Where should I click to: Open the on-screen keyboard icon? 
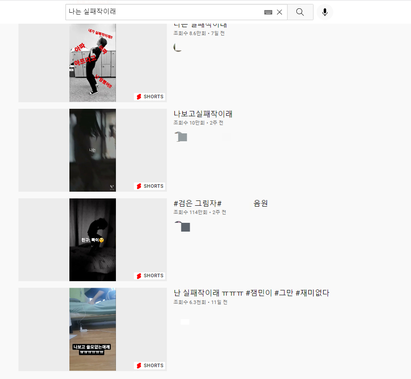(268, 12)
